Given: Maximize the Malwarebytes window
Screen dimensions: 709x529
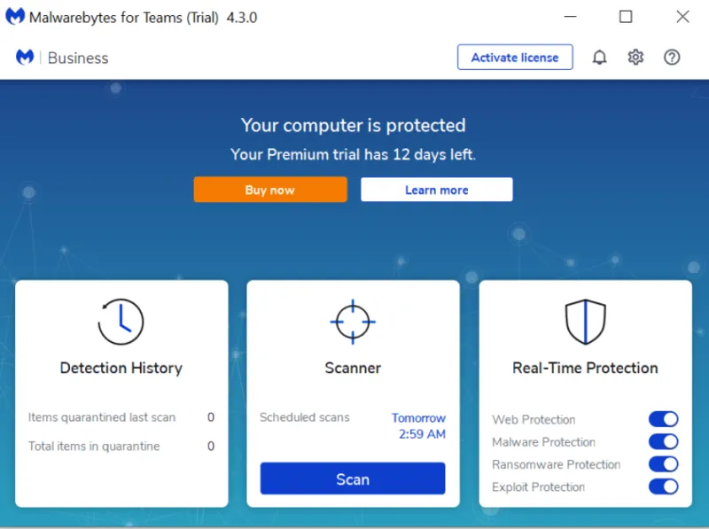Looking at the screenshot, I should tap(626, 17).
